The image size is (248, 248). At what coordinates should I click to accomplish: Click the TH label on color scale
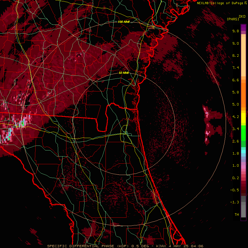pos(237,215)
